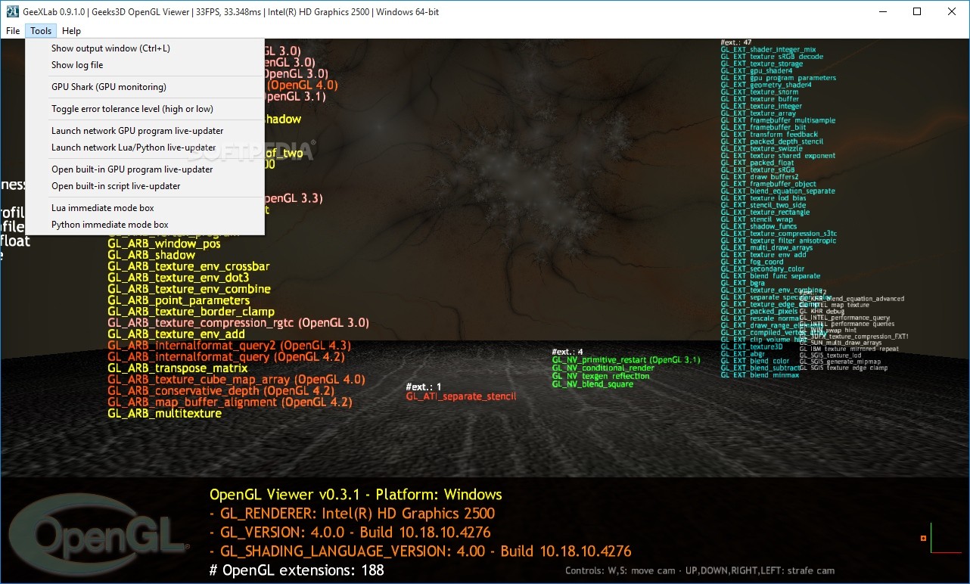
Task: Click the '#ext.: 4' NV count label
Action: pyautogui.click(x=567, y=352)
